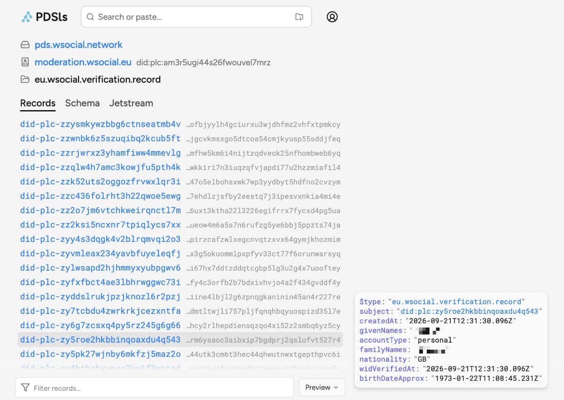Open record did-plc-zyy4s3dqgk4v2blrqmvqi2o3
The image size is (564, 400).
(100, 239)
